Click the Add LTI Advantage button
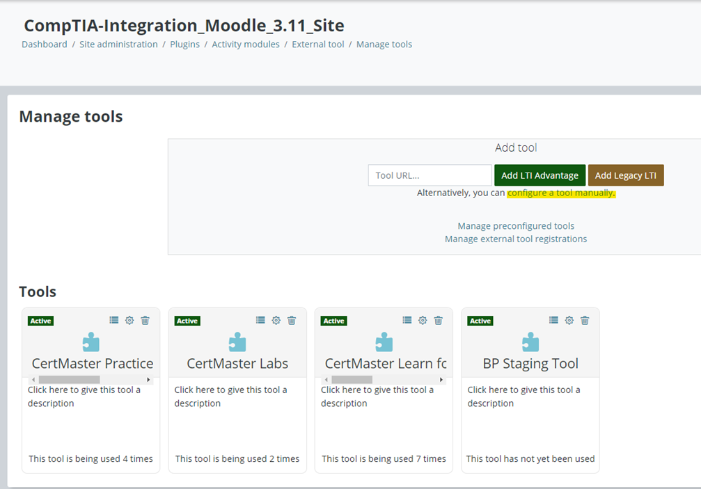Viewport: 701px width, 489px height. point(539,175)
